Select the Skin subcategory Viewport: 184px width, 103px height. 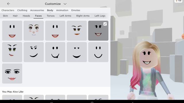point(5,16)
